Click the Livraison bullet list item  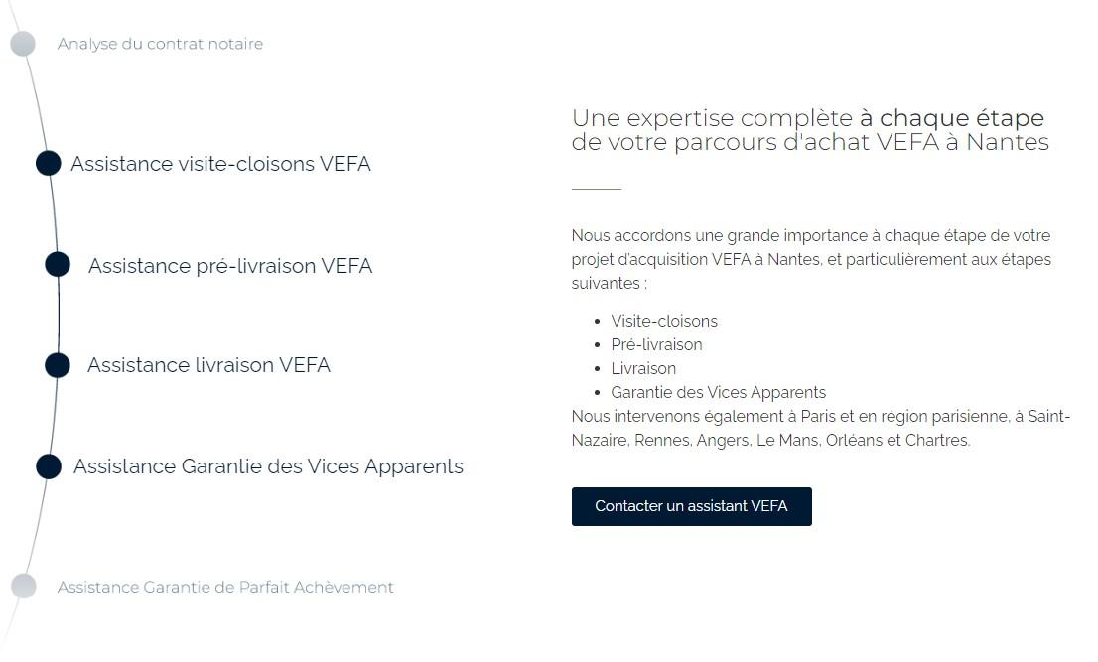643,368
